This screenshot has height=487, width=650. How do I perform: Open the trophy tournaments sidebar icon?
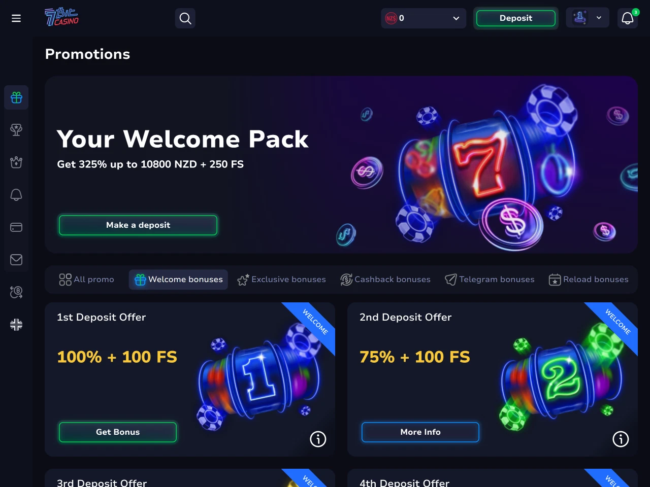pyautogui.click(x=16, y=130)
